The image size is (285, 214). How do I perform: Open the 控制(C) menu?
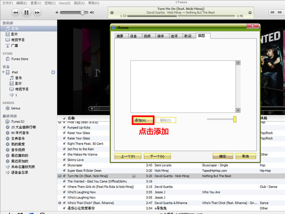(50, 3)
